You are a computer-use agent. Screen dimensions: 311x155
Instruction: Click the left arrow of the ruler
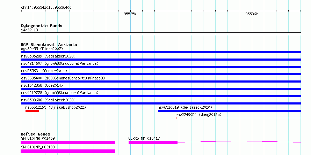pyautogui.click(x=22, y=11)
